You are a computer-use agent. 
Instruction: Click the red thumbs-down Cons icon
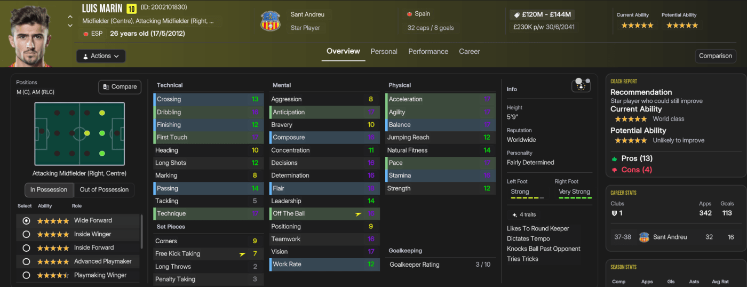coord(615,170)
